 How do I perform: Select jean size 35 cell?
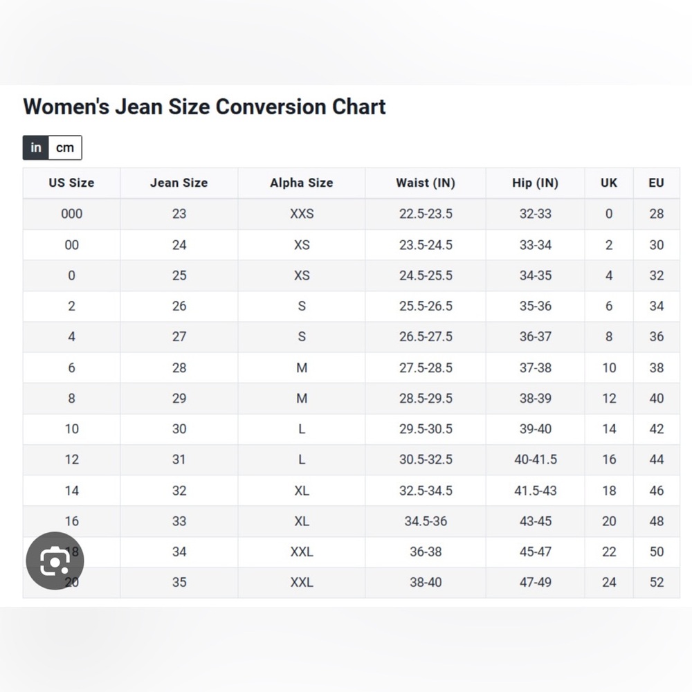pyautogui.click(x=179, y=583)
